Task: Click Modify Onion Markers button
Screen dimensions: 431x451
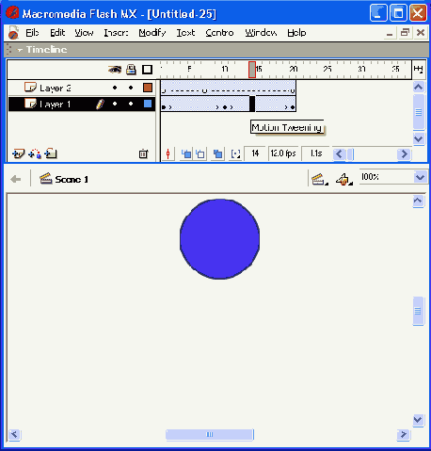Action: [x=235, y=153]
